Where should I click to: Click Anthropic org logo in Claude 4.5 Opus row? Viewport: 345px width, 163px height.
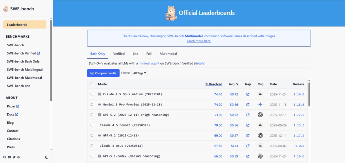coord(260,94)
